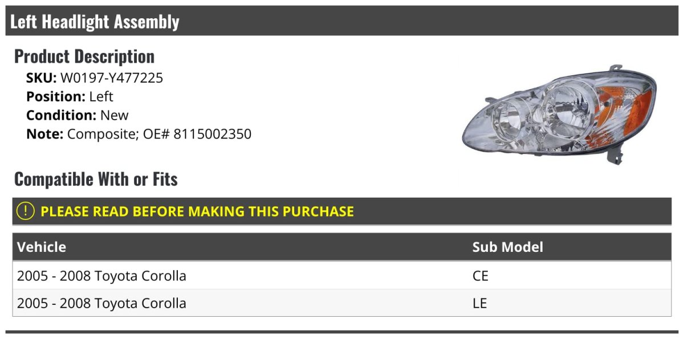Click the Sub Model column header

[x=507, y=247]
